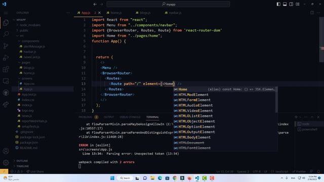This screenshot has width=324, height=182.
Task: Open Explorer More Actions ellipsis
Action: [68, 13]
